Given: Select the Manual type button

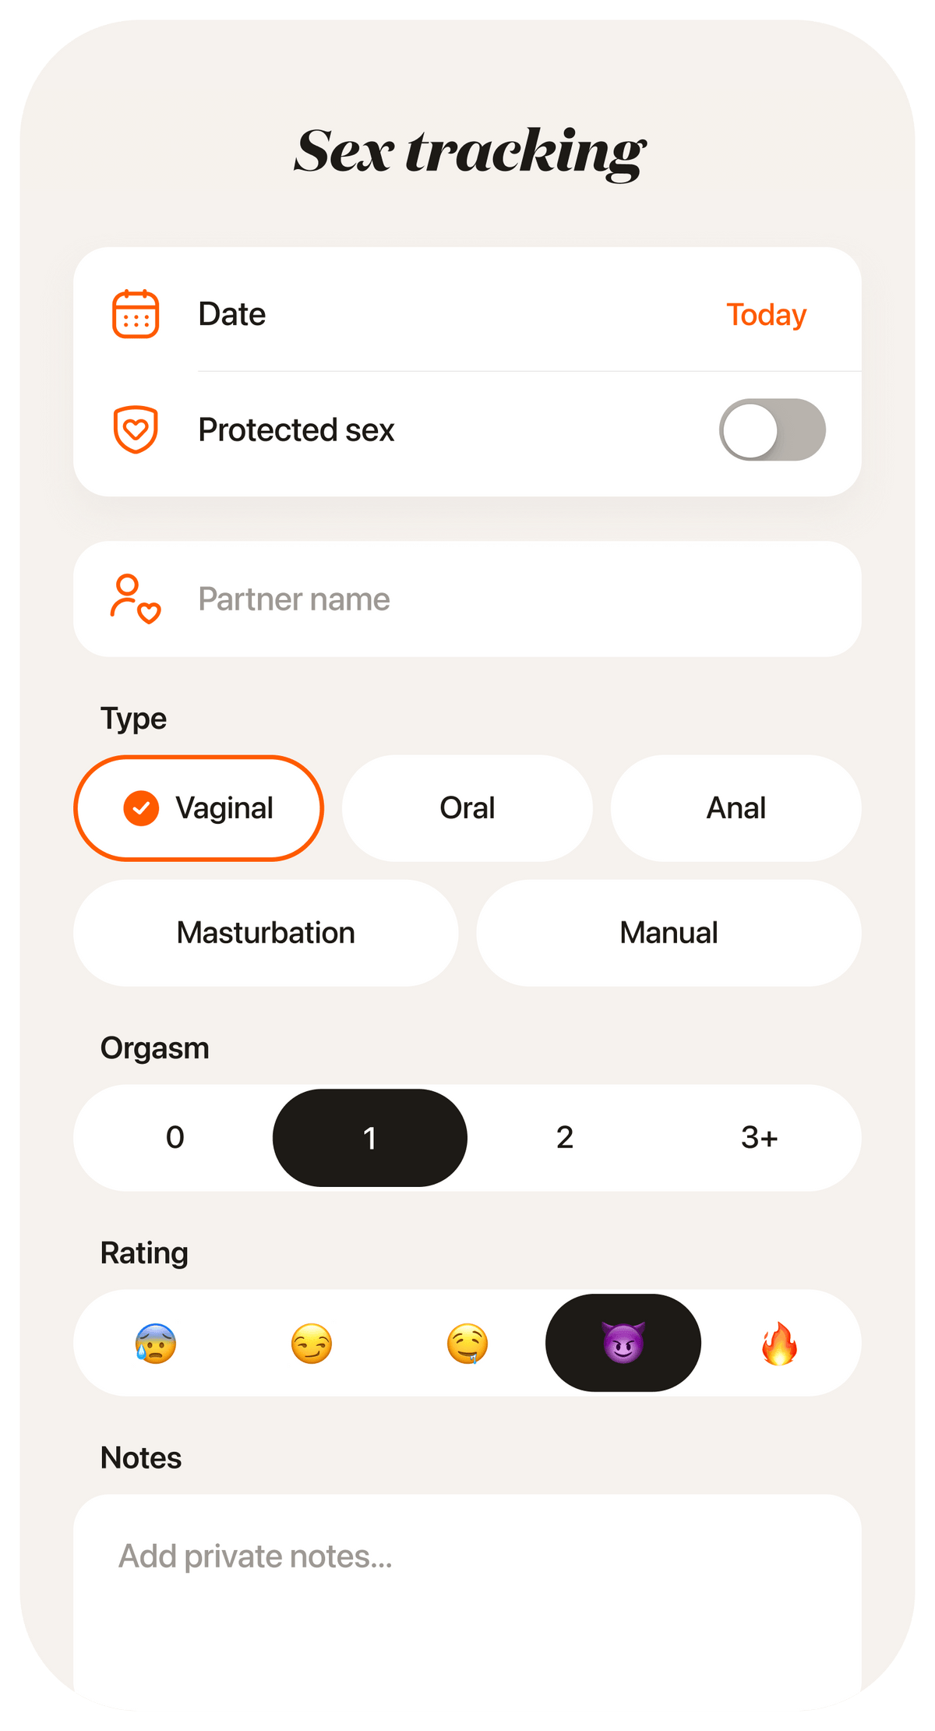Looking at the screenshot, I should coord(669,933).
